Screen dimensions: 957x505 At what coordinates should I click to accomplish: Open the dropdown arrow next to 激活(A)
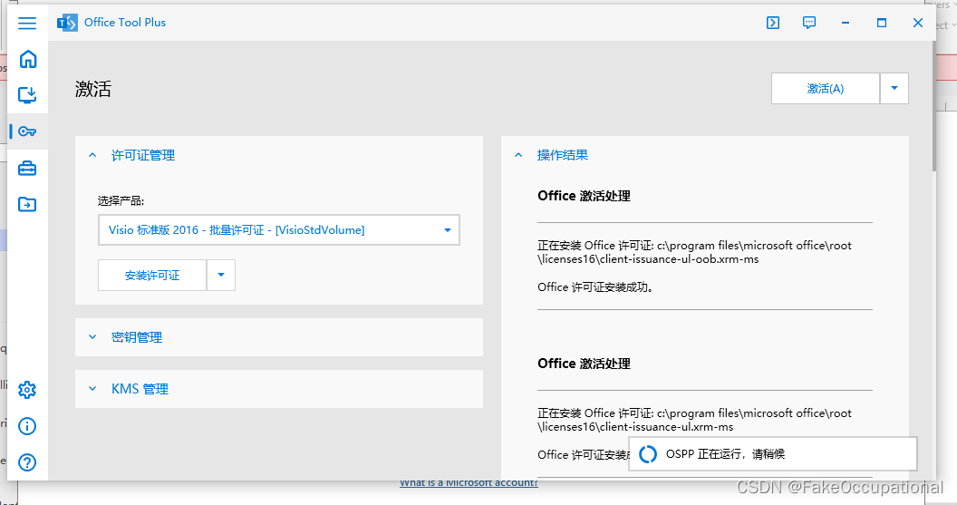point(894,89)
